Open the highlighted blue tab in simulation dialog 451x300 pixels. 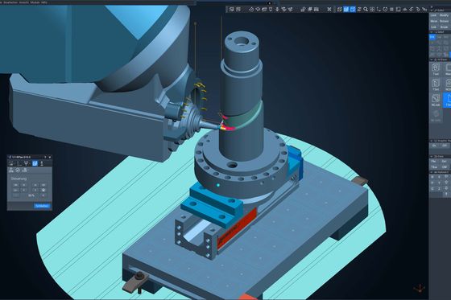pos(35,163)
